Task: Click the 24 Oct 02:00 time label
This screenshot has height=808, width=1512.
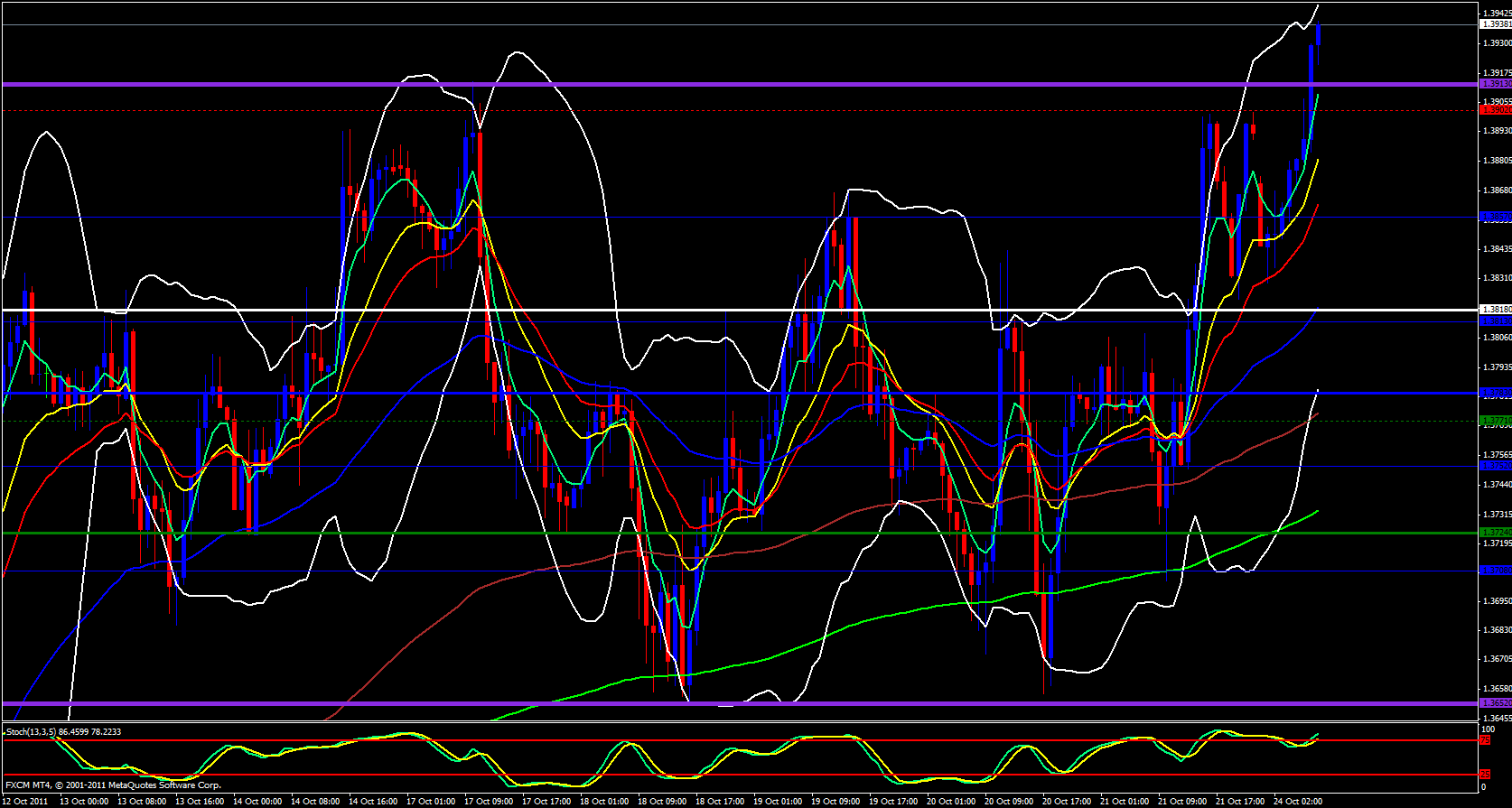Action: point(1297,802)
